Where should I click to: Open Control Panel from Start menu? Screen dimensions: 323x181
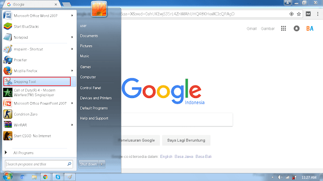(x=90, y=88)
